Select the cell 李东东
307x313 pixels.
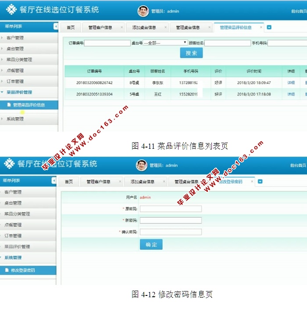157,83
